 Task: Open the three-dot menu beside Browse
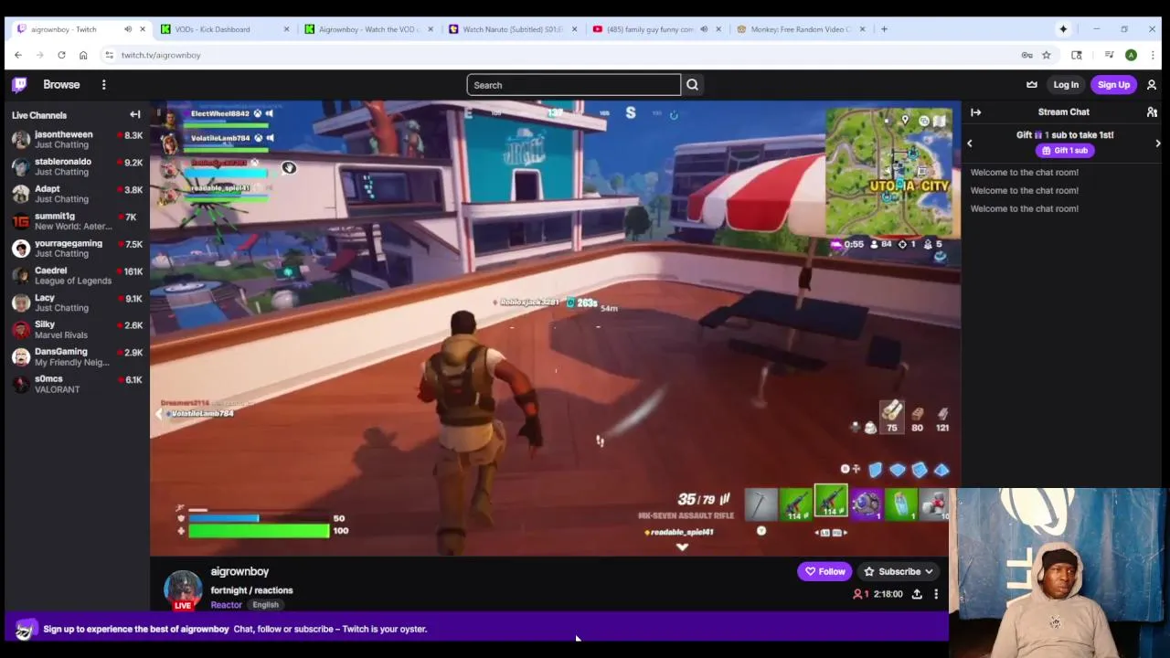(x=104, y=85)
